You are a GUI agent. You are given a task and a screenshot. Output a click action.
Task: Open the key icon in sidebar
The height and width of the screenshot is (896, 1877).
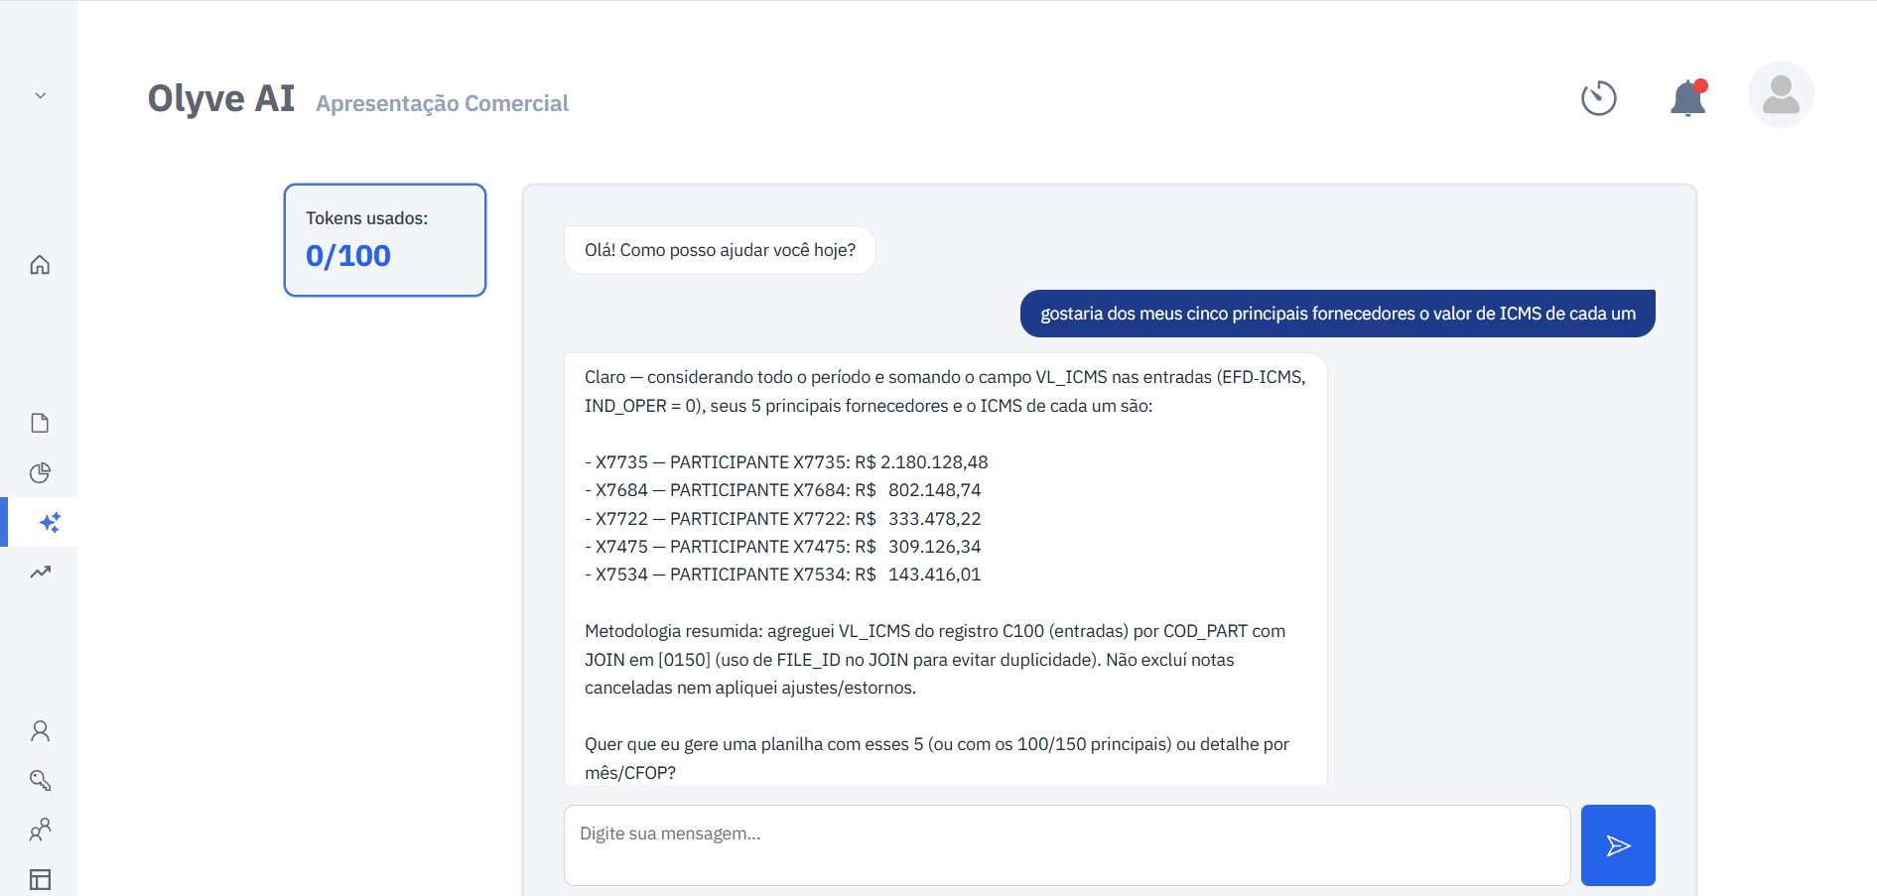coord(40,781)
